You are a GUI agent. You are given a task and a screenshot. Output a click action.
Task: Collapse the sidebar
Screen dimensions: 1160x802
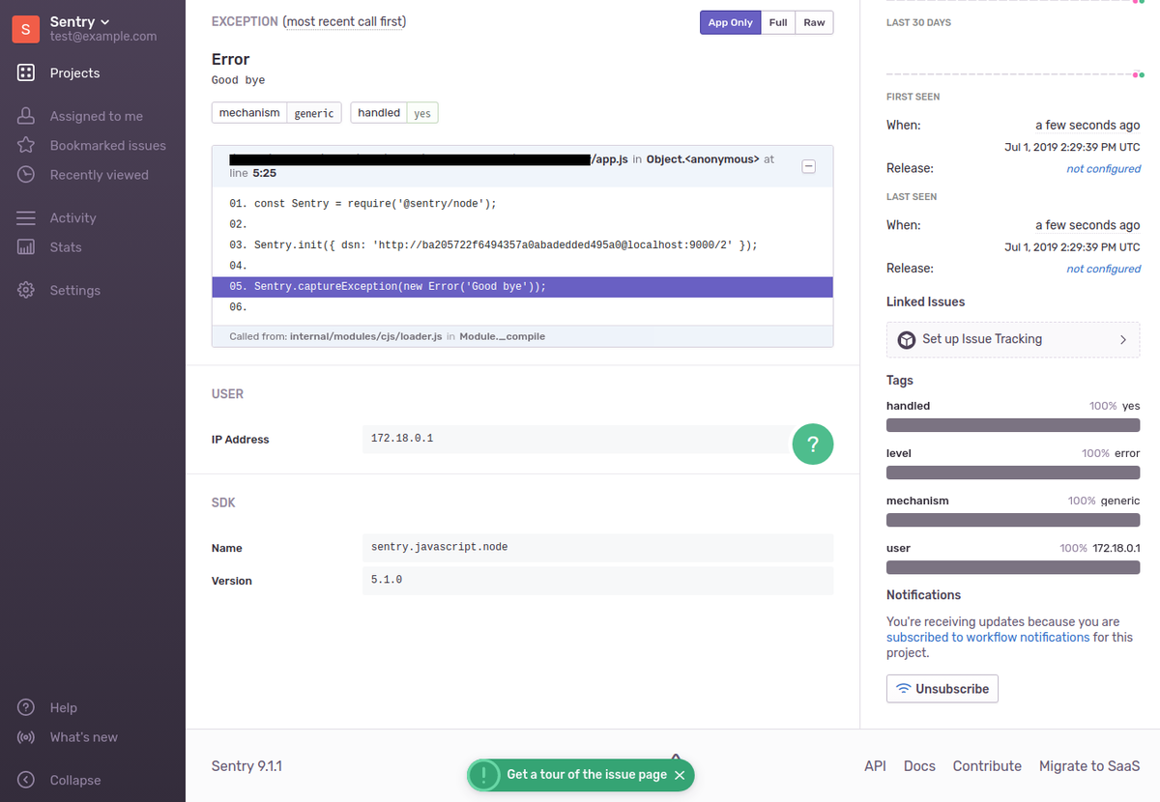click(74, 780)
